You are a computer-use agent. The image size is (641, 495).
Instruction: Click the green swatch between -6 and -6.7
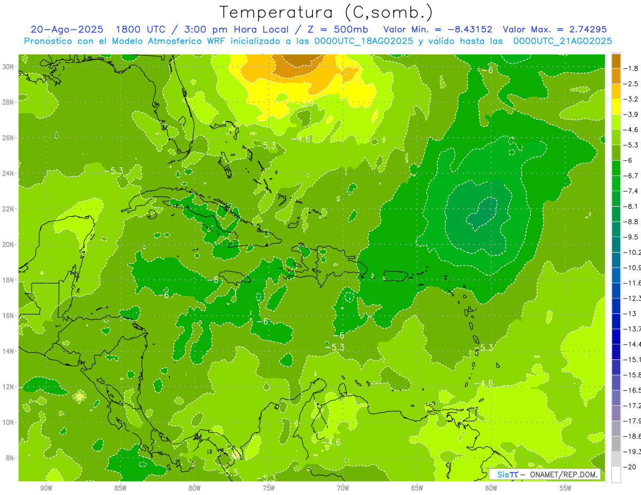click(x=616, y=168)
